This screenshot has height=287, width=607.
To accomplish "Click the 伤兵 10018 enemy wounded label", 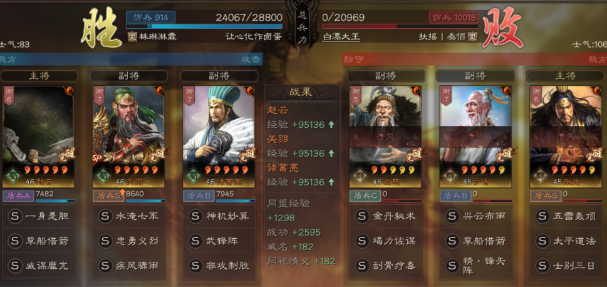I will click(x=454, y=18).
